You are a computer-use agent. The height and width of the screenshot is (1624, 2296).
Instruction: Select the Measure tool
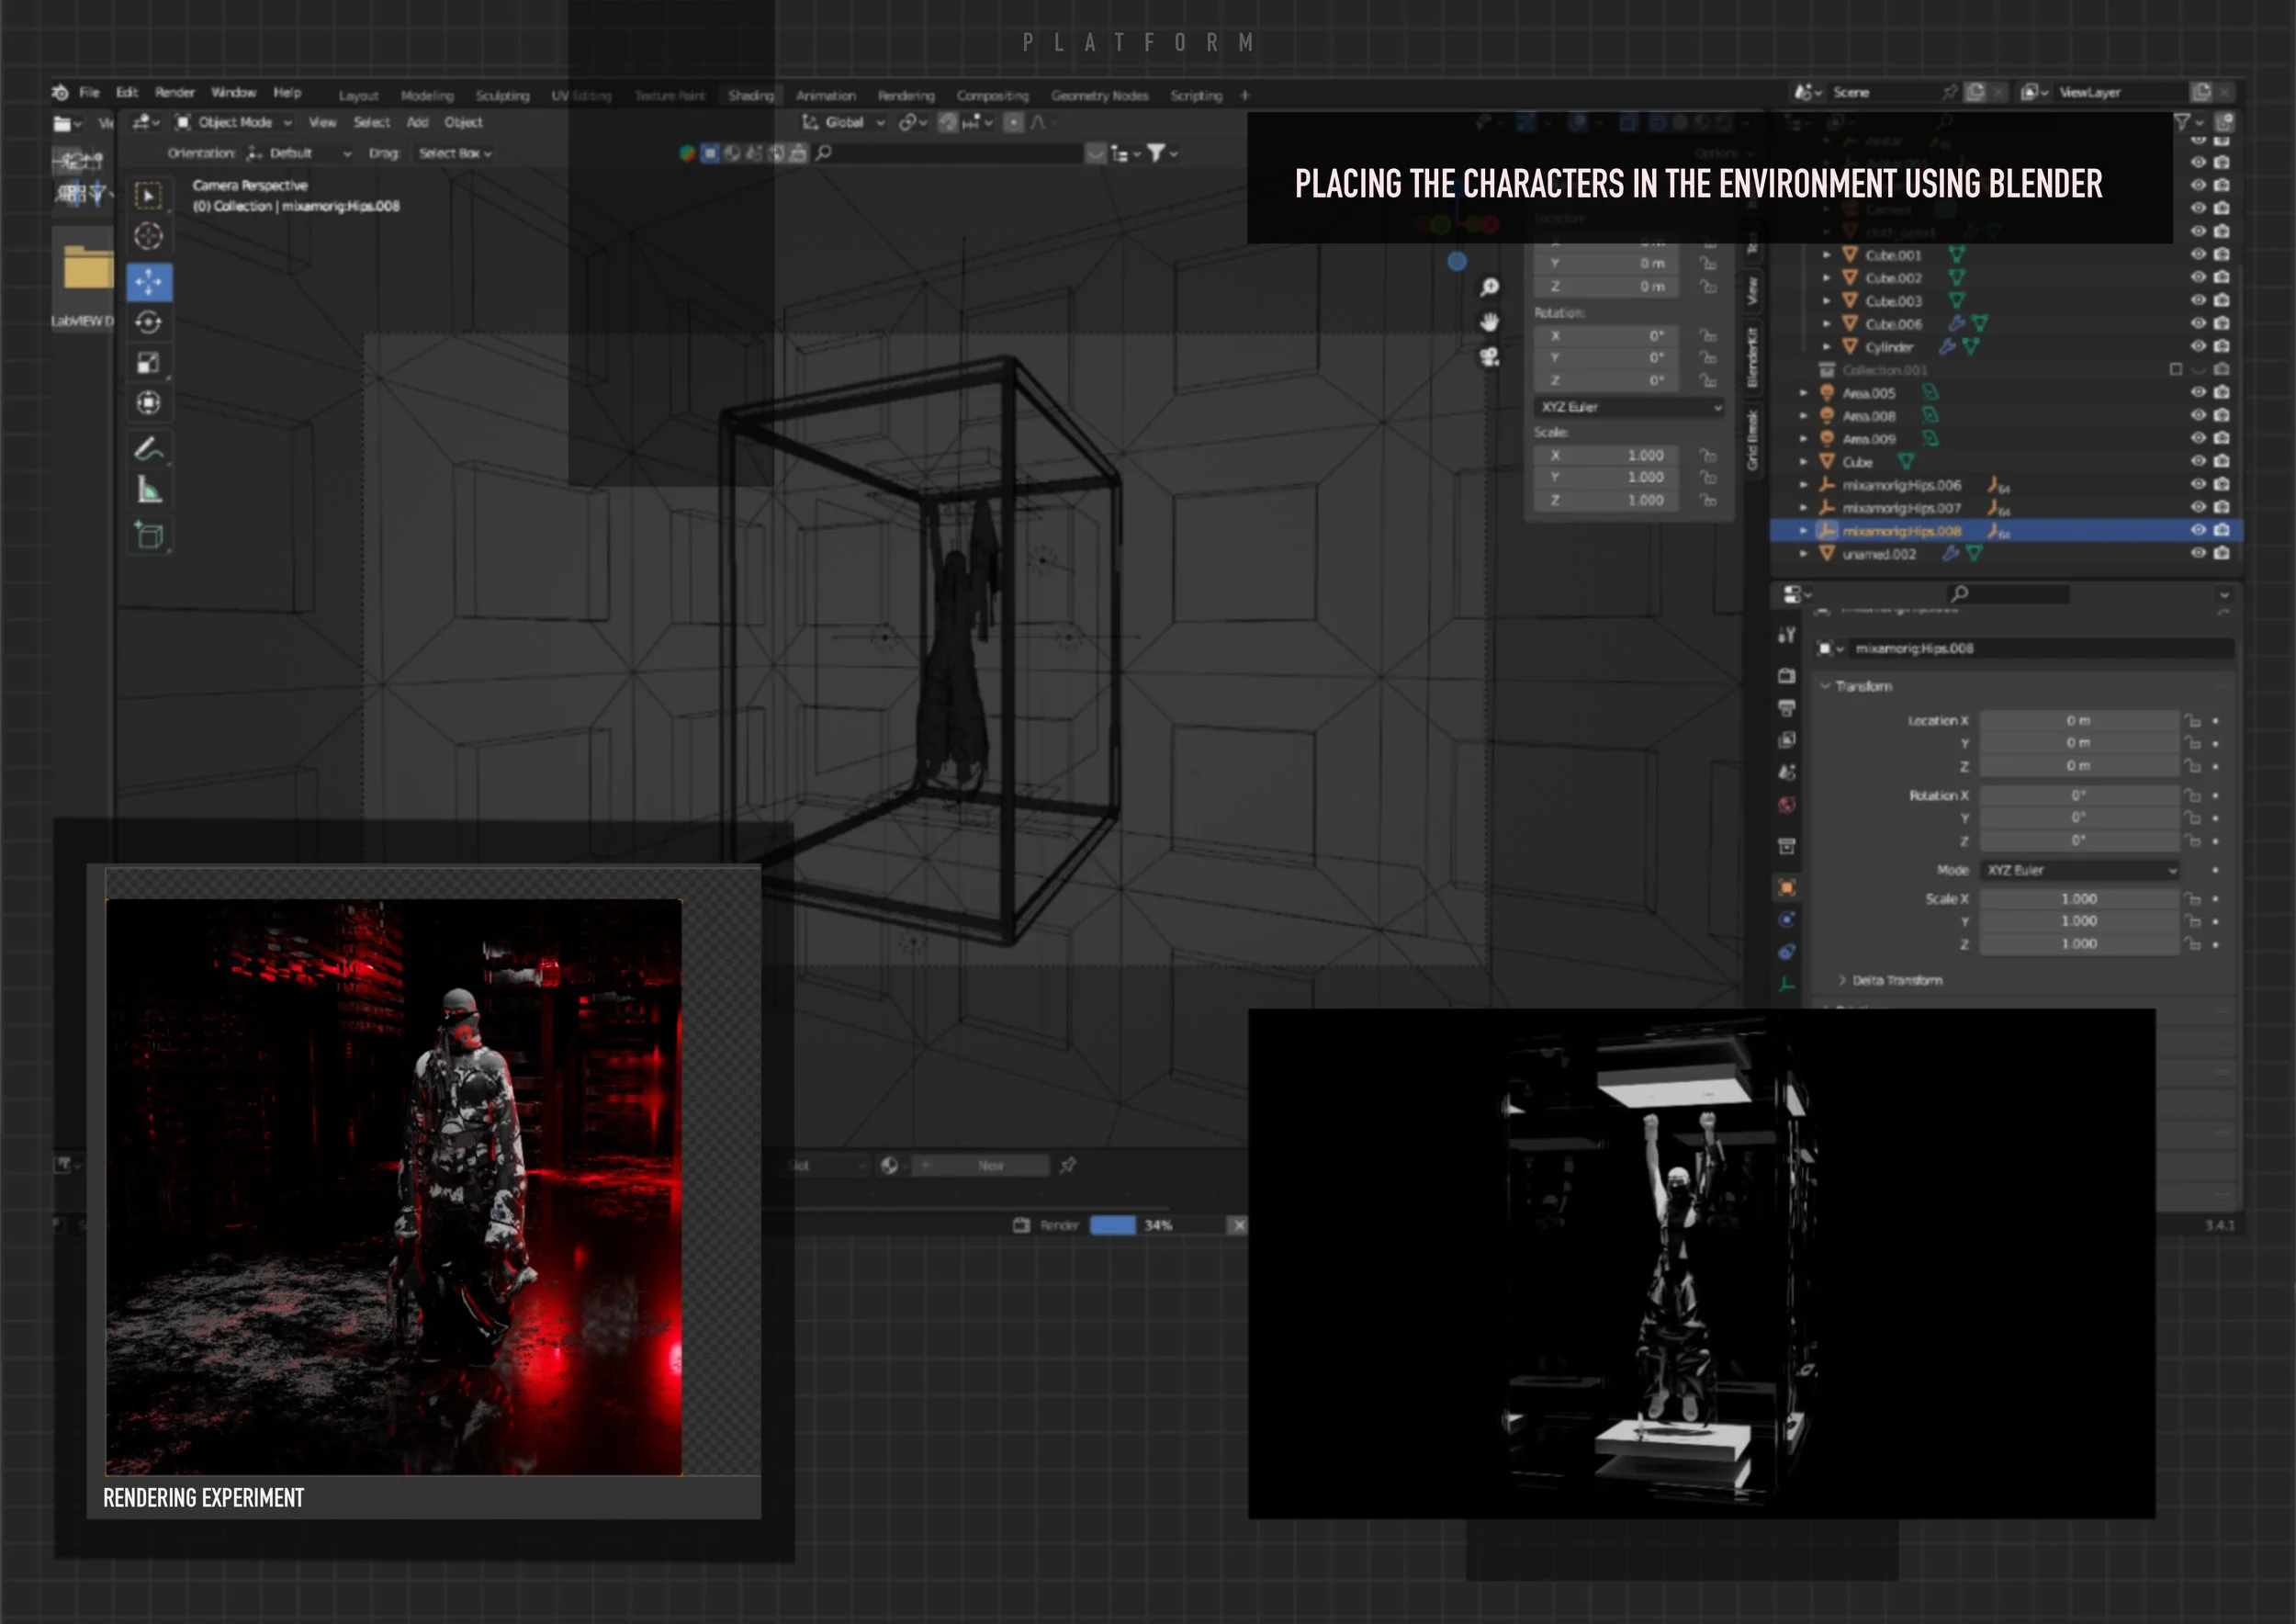149,490
